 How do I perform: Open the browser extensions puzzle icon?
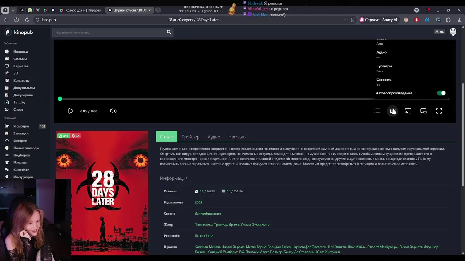[x=448, y=20]
